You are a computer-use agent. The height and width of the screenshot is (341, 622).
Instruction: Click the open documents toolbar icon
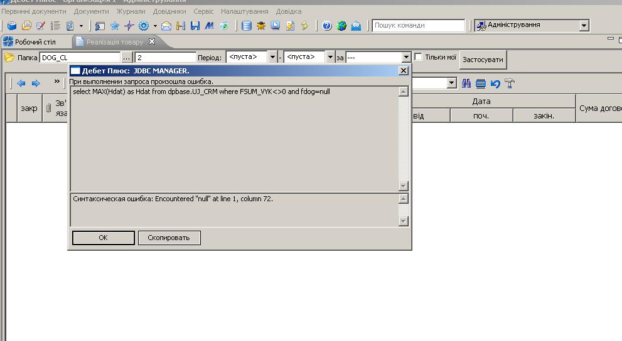pos(26,26)
